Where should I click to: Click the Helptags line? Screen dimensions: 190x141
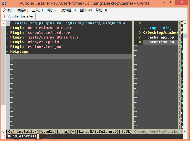[19, 52]
